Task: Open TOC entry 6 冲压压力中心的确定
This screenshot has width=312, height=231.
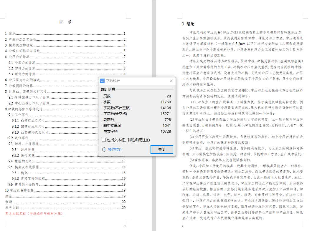Action: pos(52,80)
